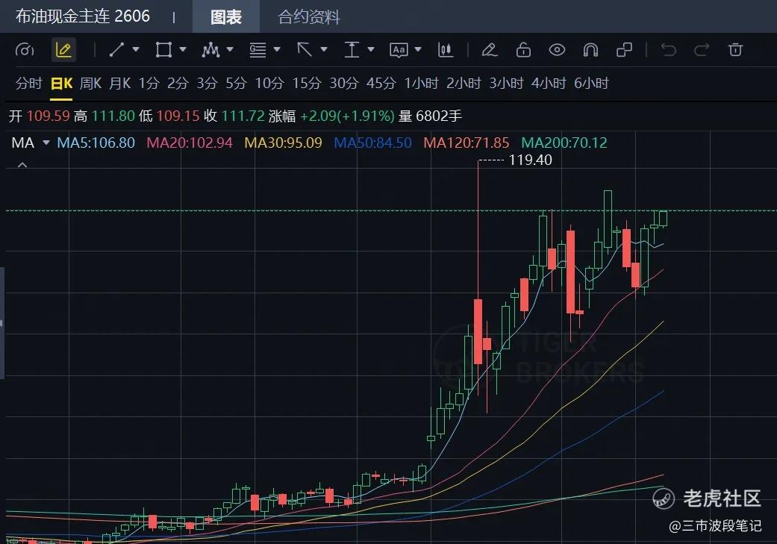This screenshot has height=544, width=777.
Task: Toggle the magnet snap mode icon
Action: coord(590,49)
